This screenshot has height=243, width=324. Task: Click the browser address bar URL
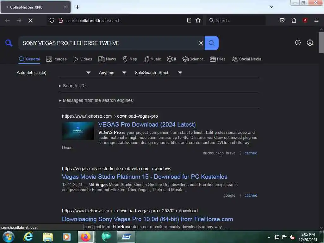tap(93, 21)
